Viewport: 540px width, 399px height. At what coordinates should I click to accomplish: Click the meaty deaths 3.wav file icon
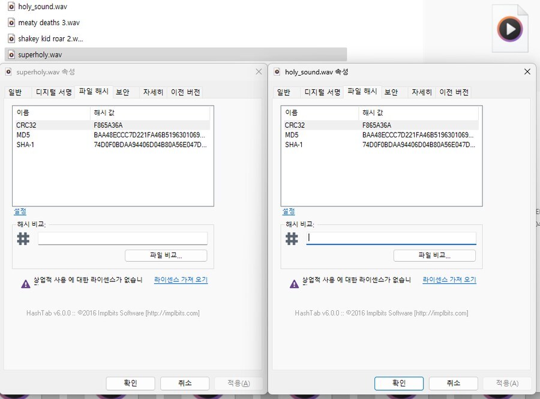click(11, 23)
